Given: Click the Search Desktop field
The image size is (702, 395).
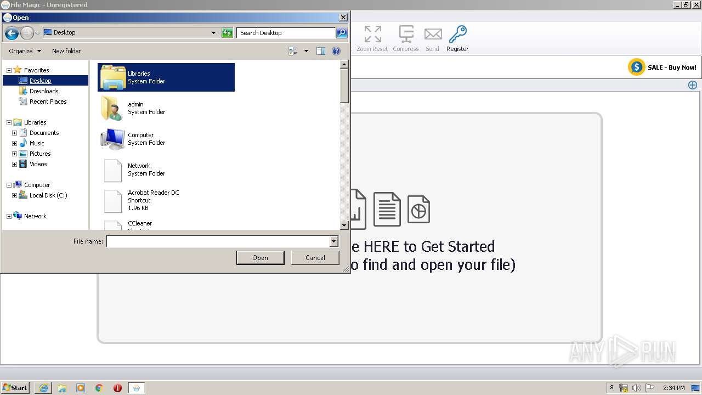Looking at the screenshot, I should point(286,33).
